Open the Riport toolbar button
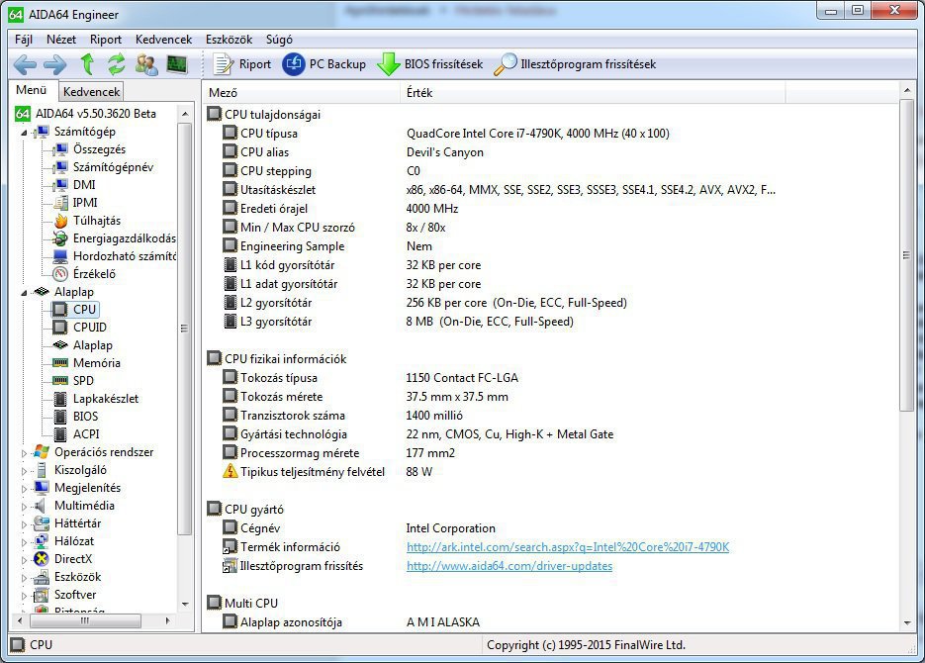Screen dimensions: 925x663 (x=241, y=64)
